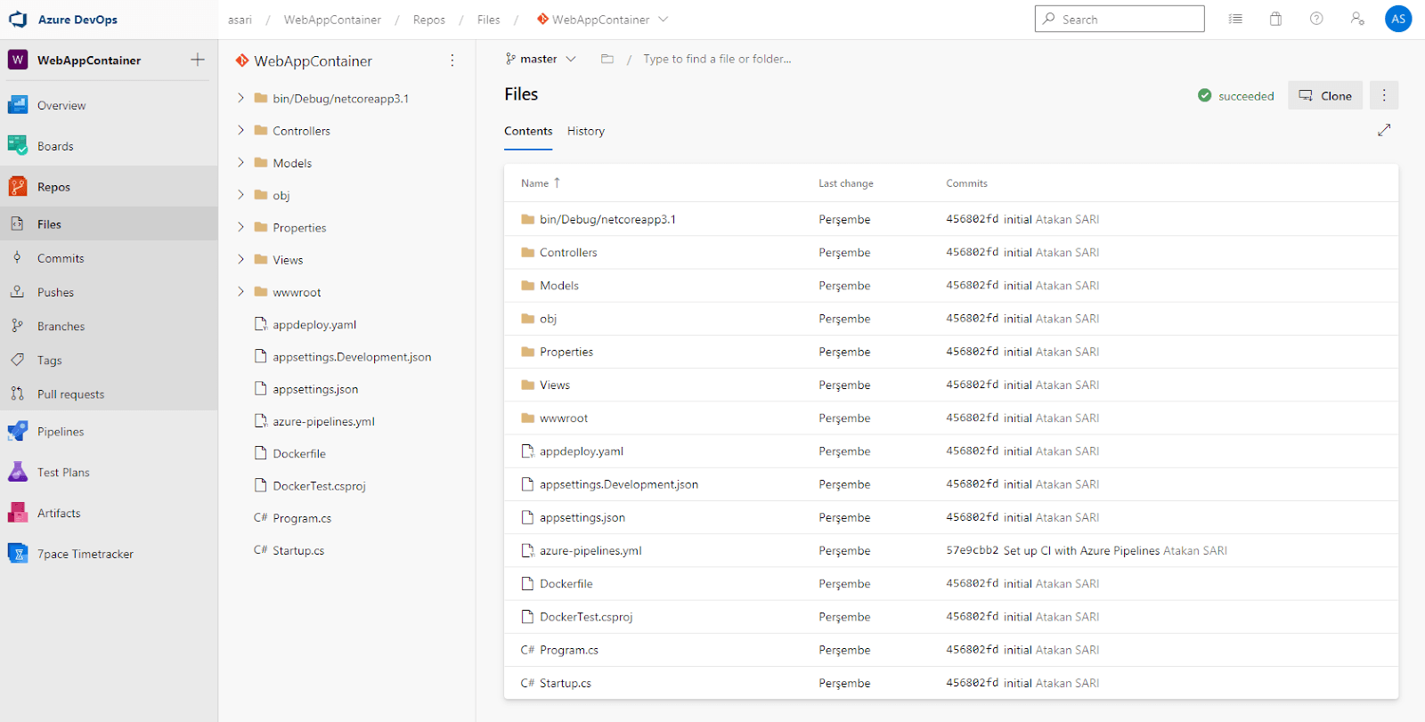Open the Artifacts hub icon

[x=18, y=513]
